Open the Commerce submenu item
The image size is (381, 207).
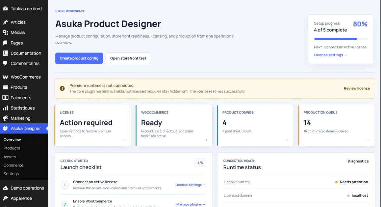[x=13, y=165]
